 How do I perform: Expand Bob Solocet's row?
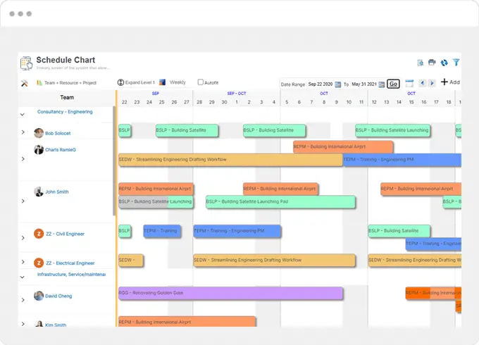tap(23, 132)
